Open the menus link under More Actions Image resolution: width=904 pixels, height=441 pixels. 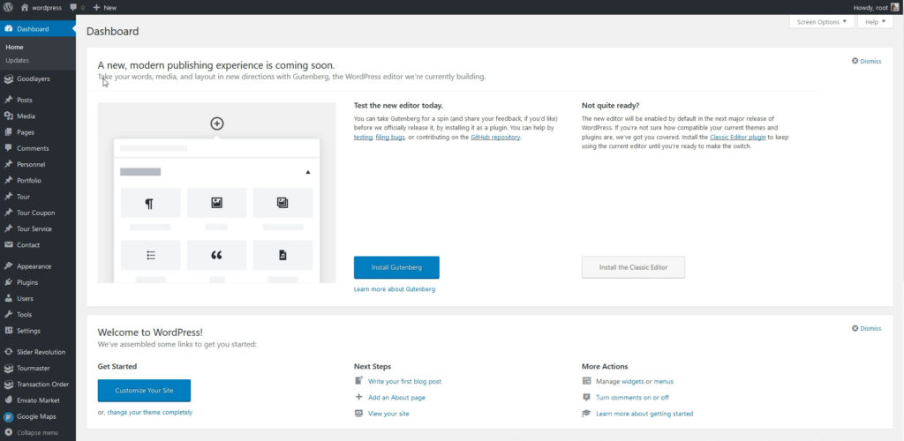[664, 381]
